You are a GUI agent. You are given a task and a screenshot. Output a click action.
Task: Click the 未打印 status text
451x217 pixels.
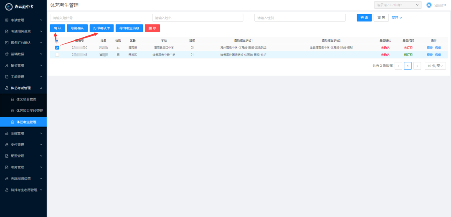408,48
